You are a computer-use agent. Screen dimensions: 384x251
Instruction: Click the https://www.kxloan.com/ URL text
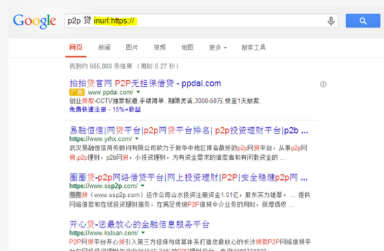coord(104,233)
